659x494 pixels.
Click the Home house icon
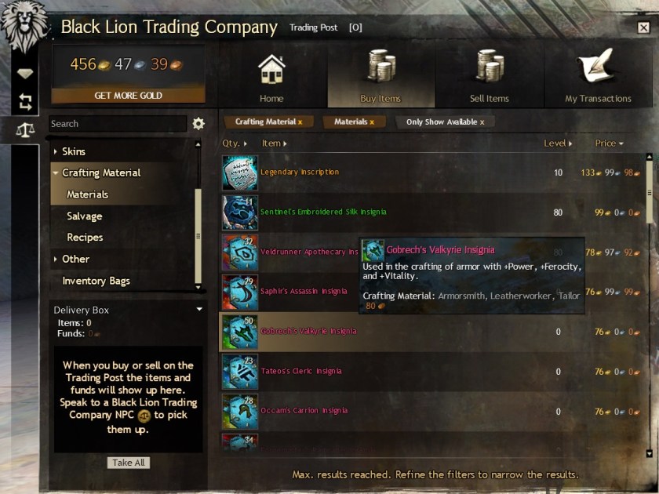(271, 69)
